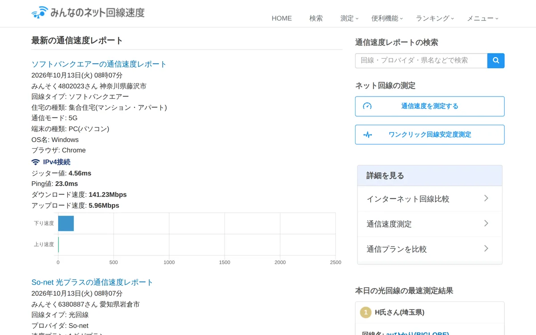Click the 端末の種類: PC(パソコン) line
Screen dimensions: 536x335
click(70, 129)
